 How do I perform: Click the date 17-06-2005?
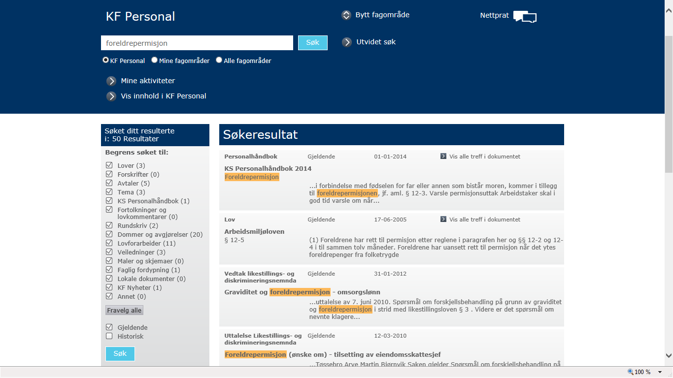(x=390, y=220)
